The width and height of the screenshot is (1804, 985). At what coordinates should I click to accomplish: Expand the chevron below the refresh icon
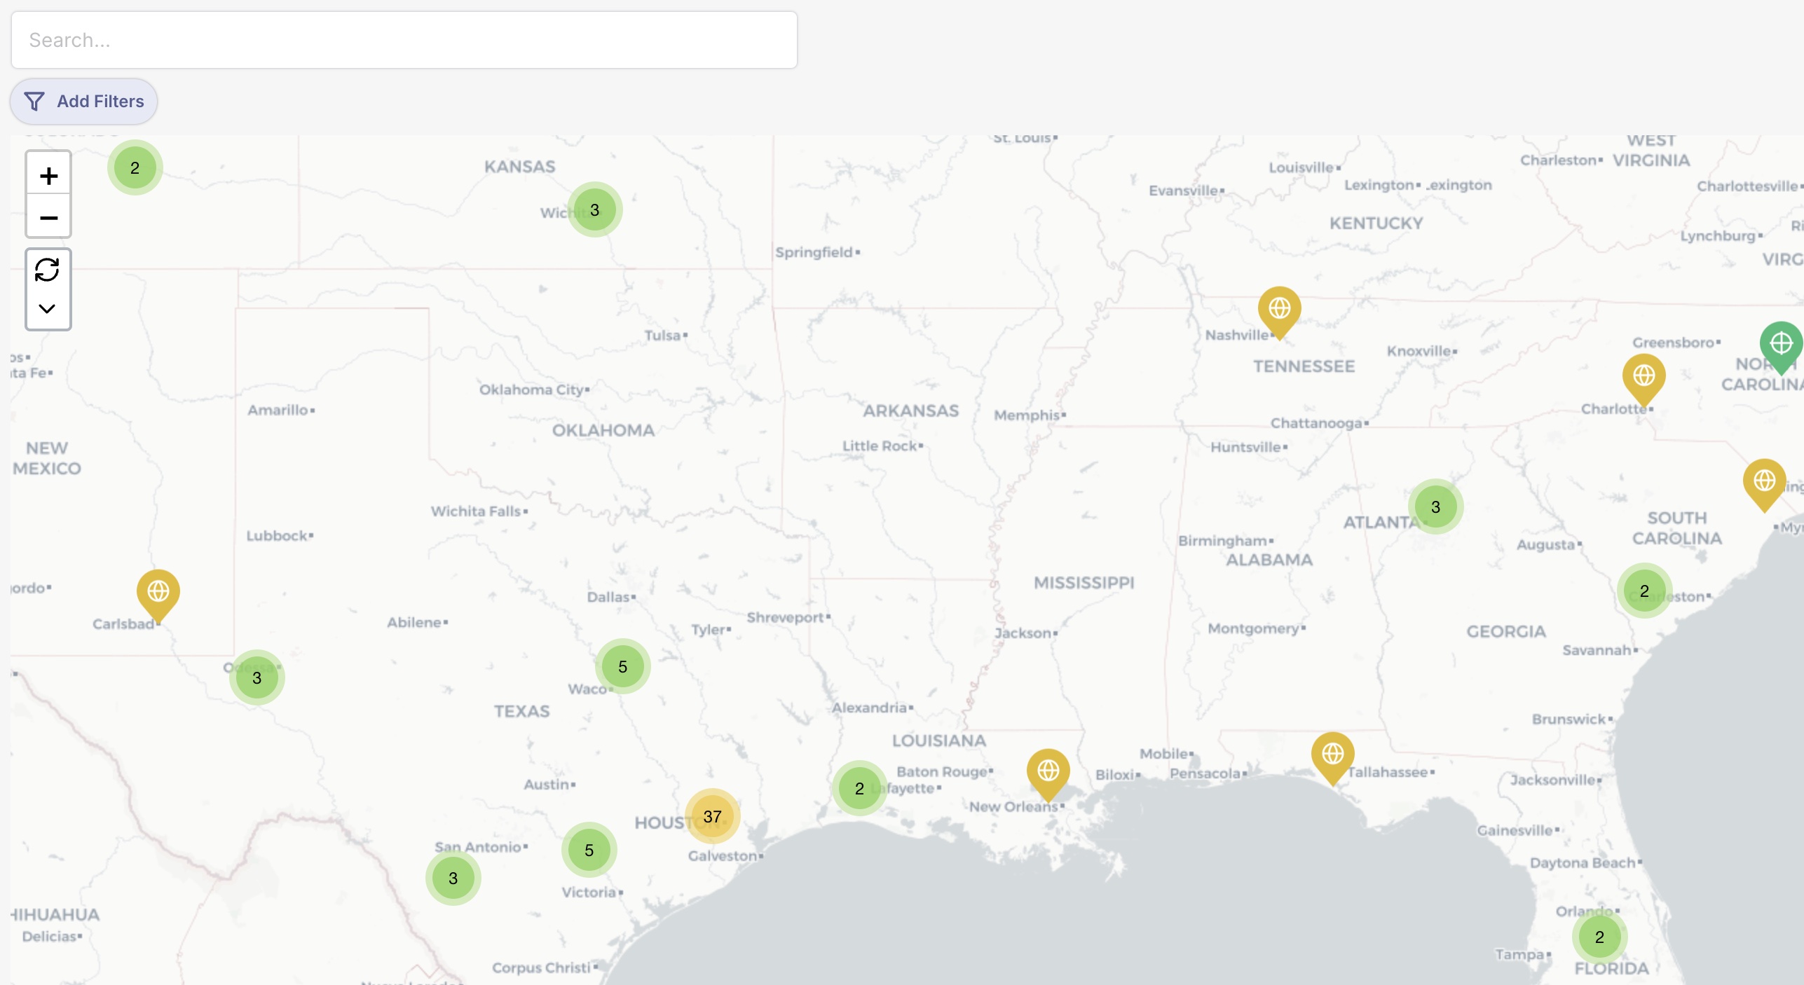[x=48, y=309]
